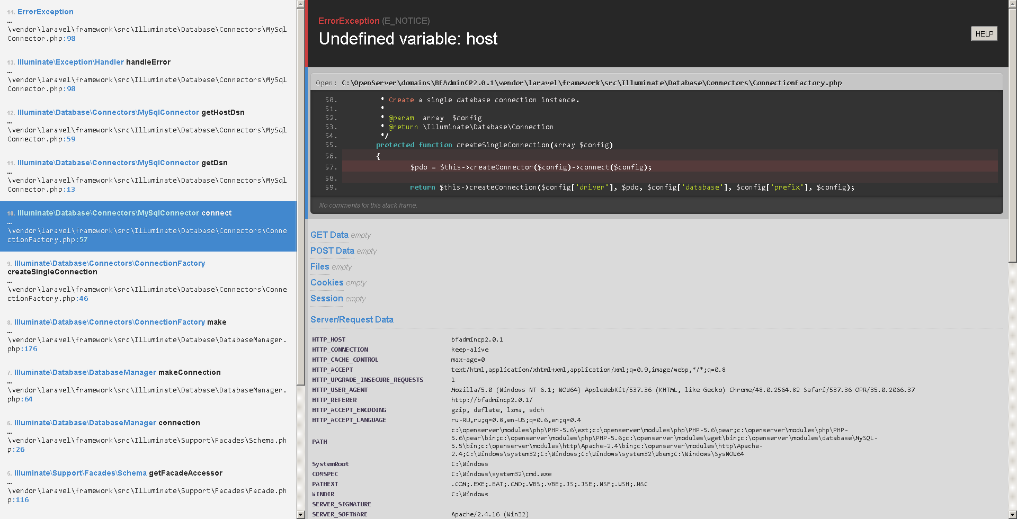The height and width of the screenshot is (519, 1017).
Task: Click the SystemRoot value C:\Windows
Action: tap(470, 464)
